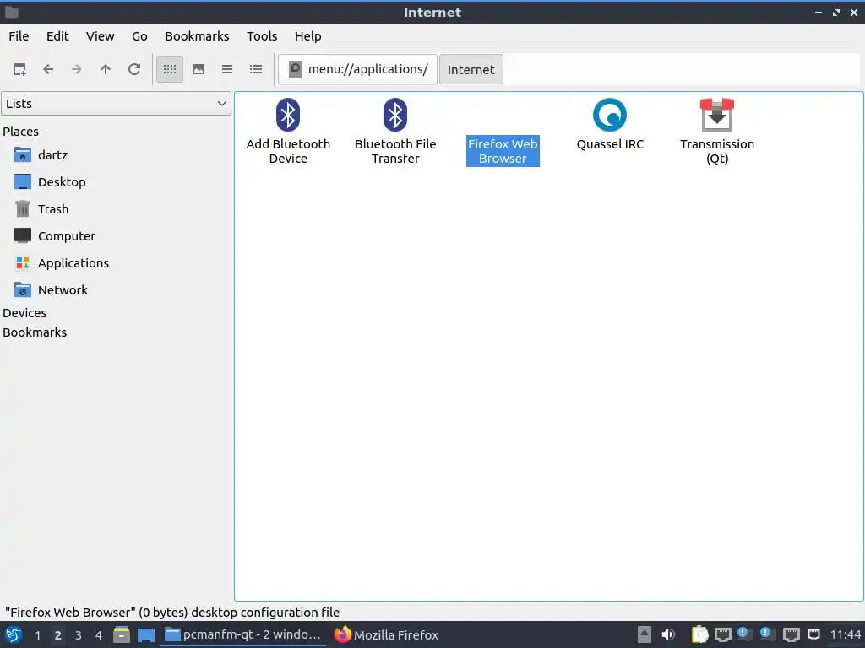Open the View menu
The height and width of the screenshot is (648, 865).
tap(100, 36)
